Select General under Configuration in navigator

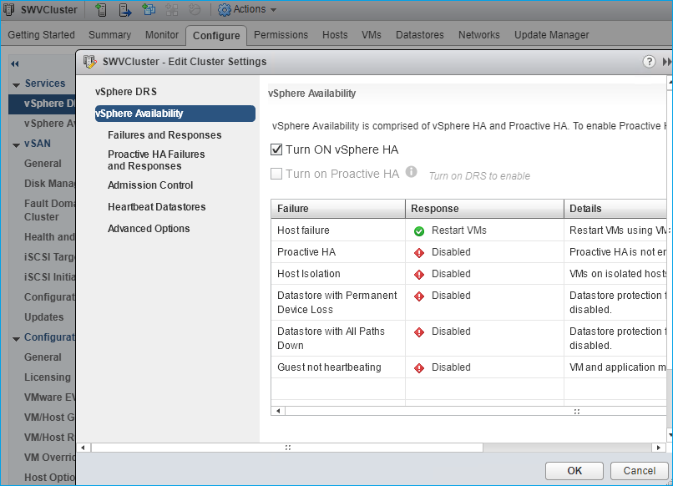coord(43,357)
